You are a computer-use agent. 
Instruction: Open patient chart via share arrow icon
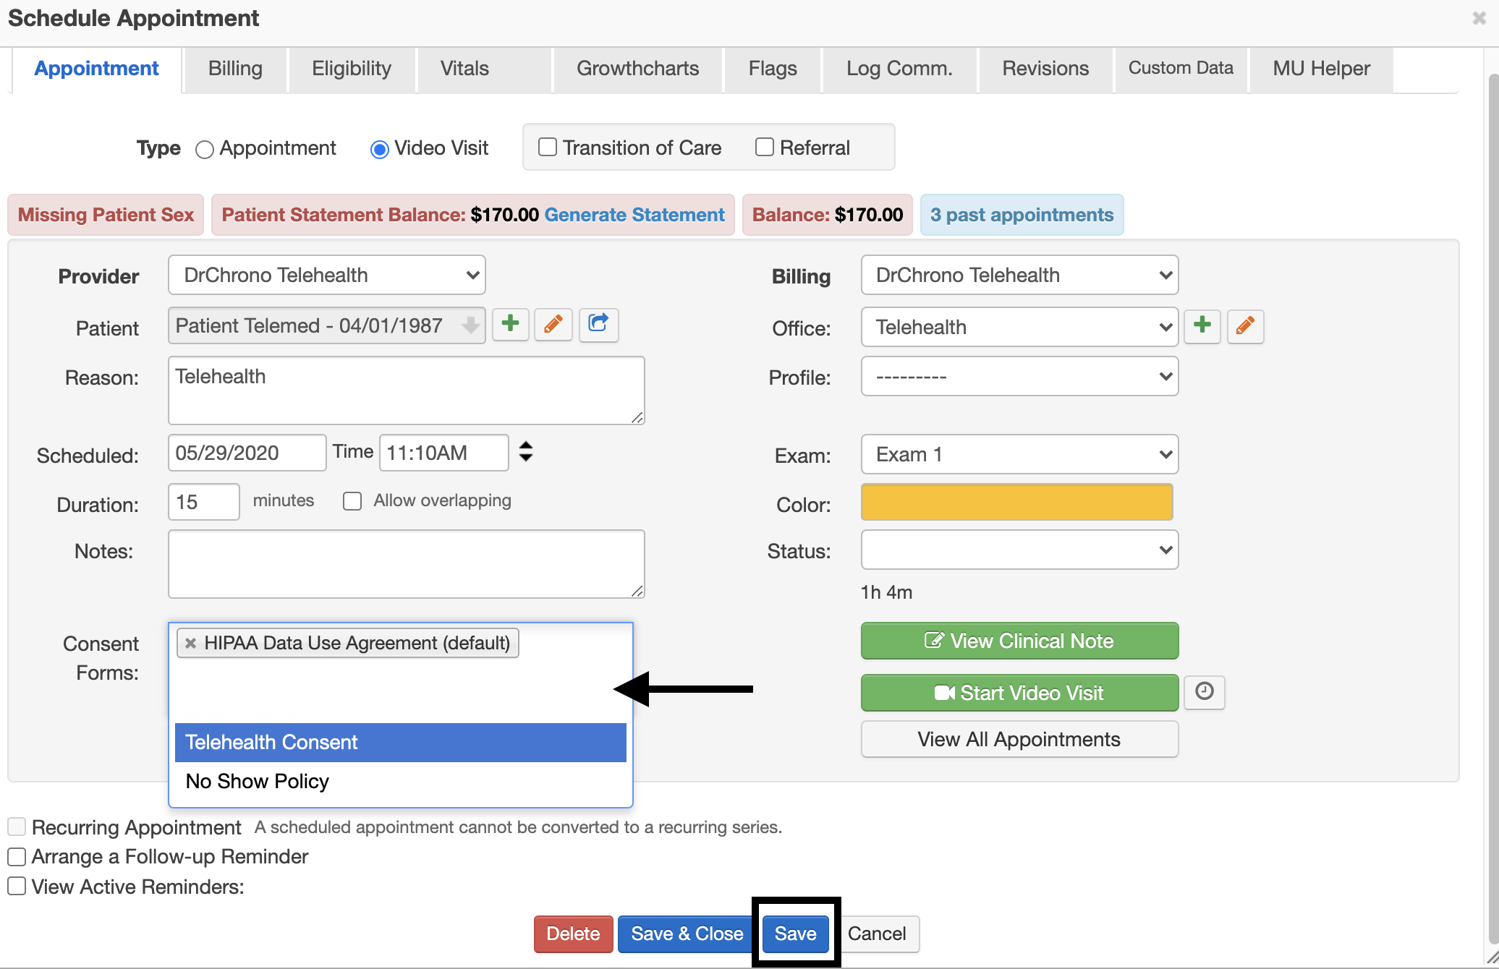[598, 324]
